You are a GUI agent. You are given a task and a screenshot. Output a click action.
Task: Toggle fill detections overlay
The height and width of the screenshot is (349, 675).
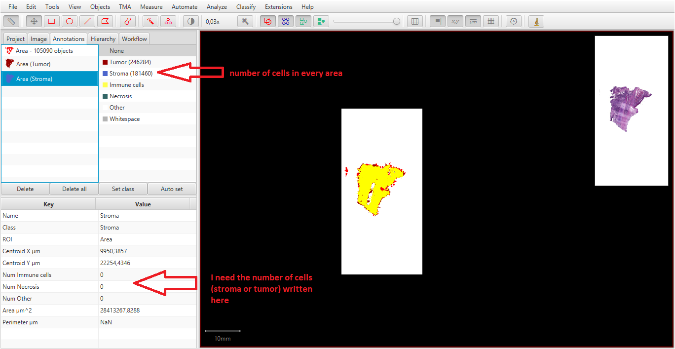(x=321, y=21)
